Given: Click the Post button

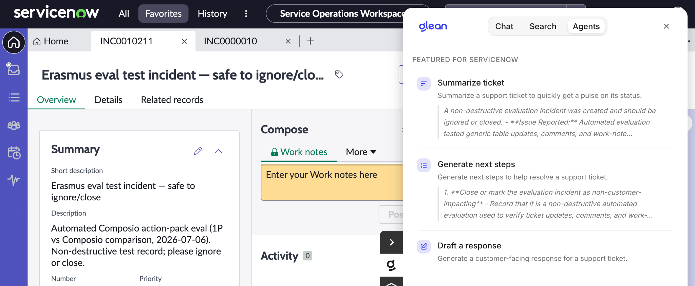Looking at the screenshot, I should click(x=391, y=214).
